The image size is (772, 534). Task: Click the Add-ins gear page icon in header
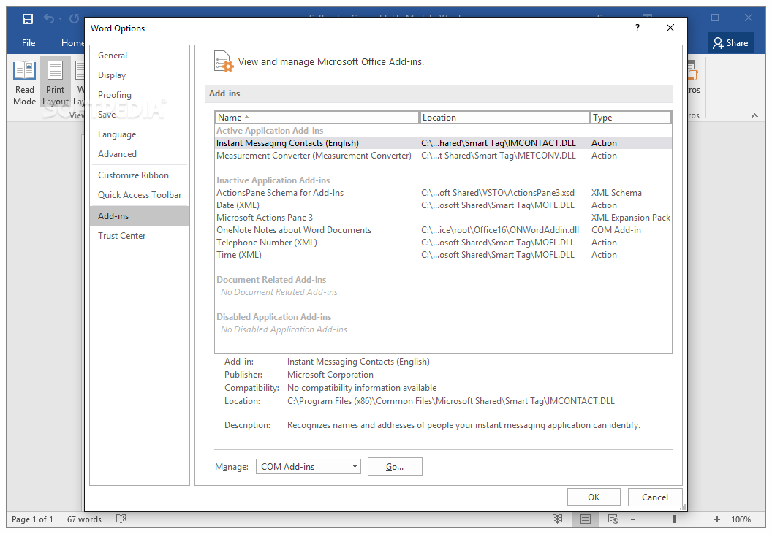click(x=224, y=61)
